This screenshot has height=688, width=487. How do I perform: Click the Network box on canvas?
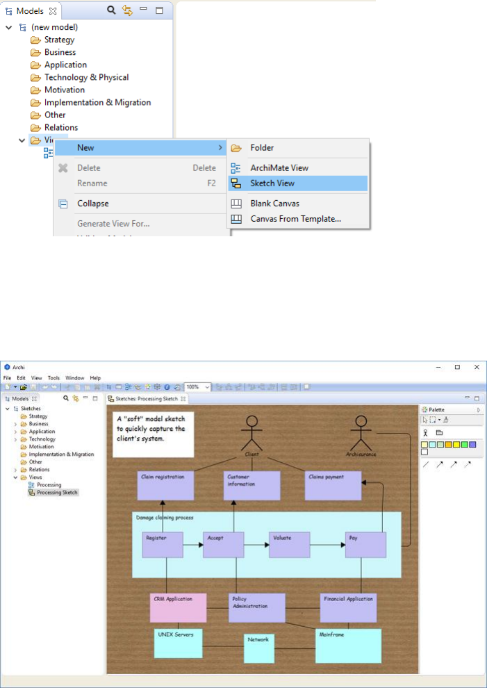[x=259, y=648]
